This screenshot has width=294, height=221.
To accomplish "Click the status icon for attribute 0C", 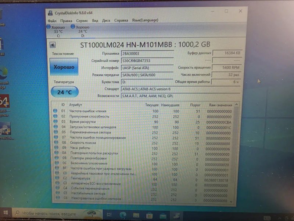I will pyautogui.click(x=57, y=163).
